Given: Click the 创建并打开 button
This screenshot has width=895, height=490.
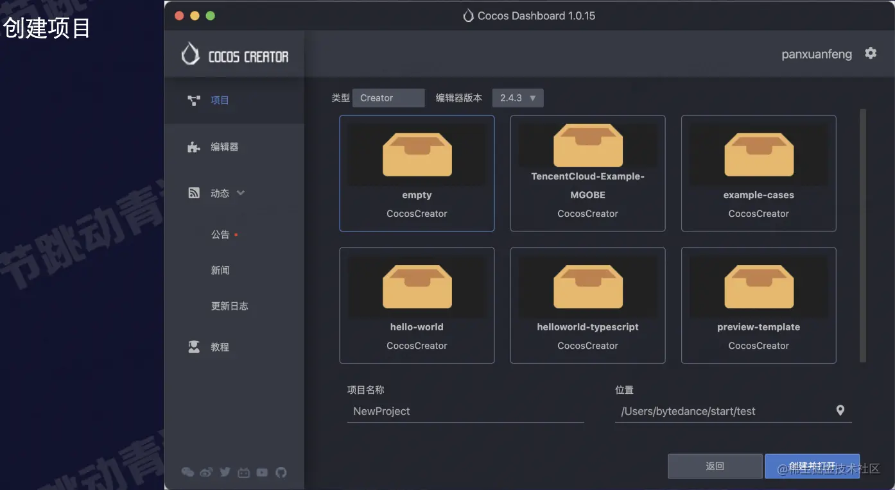Looking at the screenshot, I should tap(812, 466).
